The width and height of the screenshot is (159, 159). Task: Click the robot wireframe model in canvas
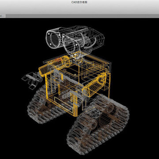pyautogui.click(x=76, y=90)
